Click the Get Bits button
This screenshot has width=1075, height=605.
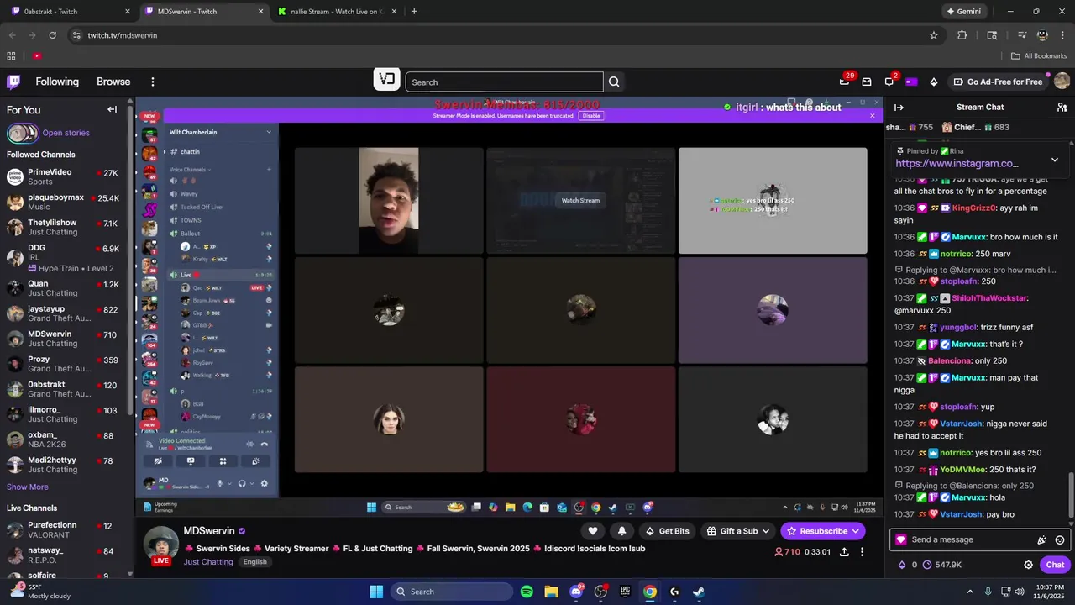pyautogui.click(x=667, y=531)
